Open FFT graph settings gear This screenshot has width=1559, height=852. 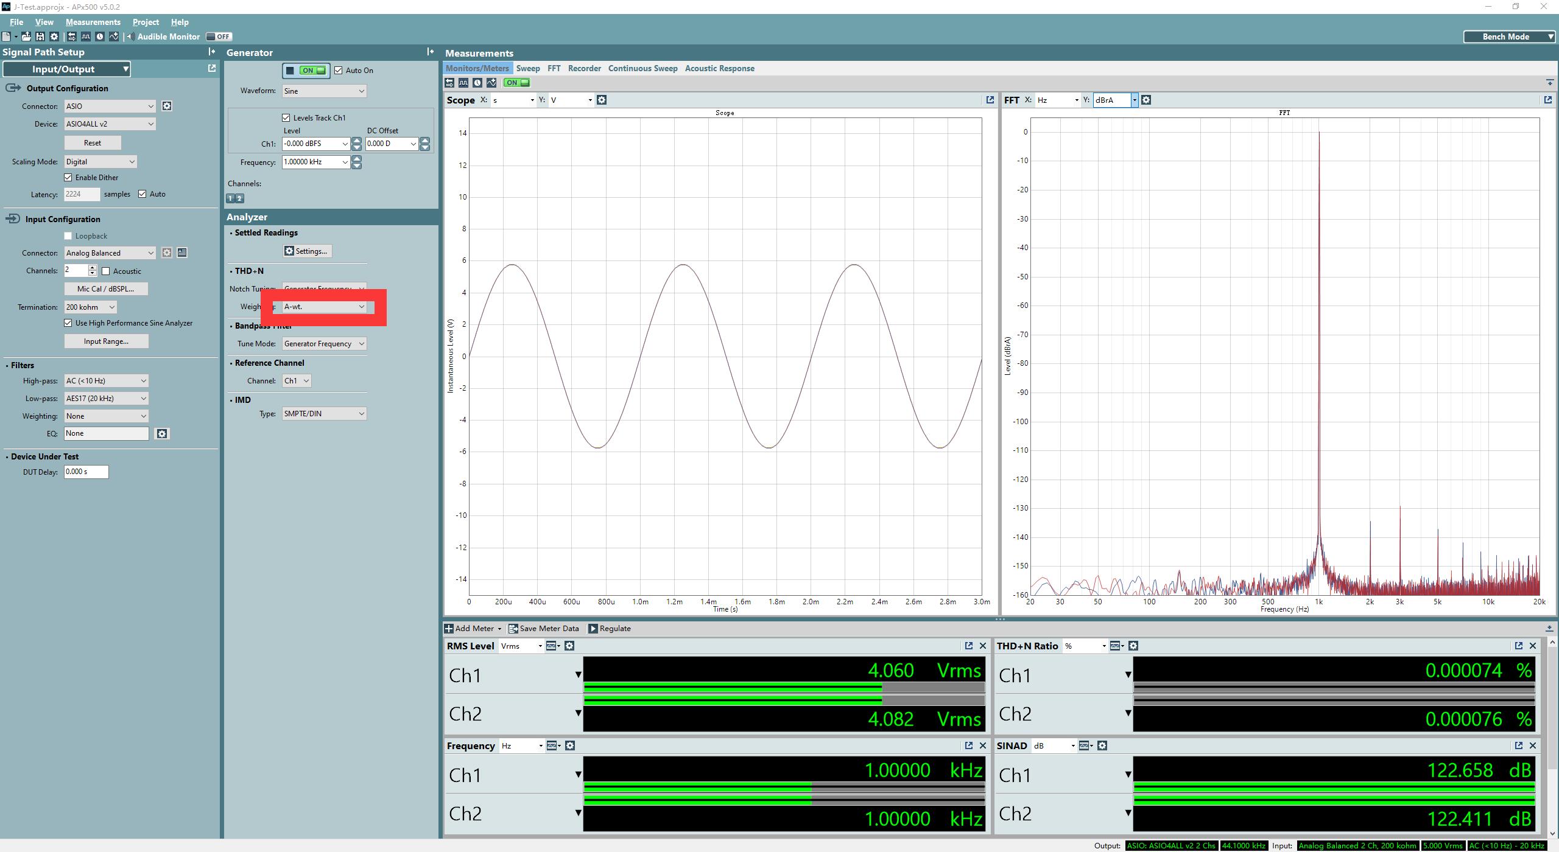pyautogui.click(x=1146, y=100)
